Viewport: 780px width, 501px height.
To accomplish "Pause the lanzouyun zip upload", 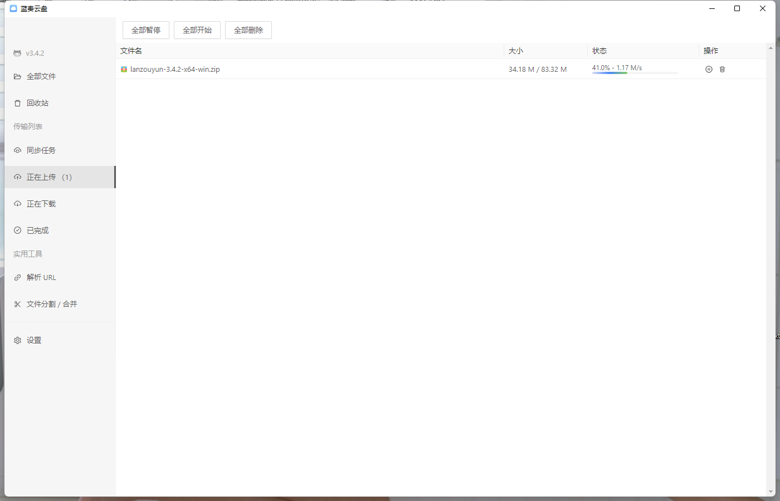I will [x=709, y=69].
